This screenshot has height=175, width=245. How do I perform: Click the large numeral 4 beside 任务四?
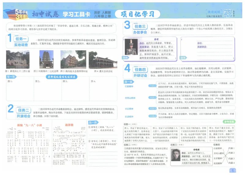[127, 68]
